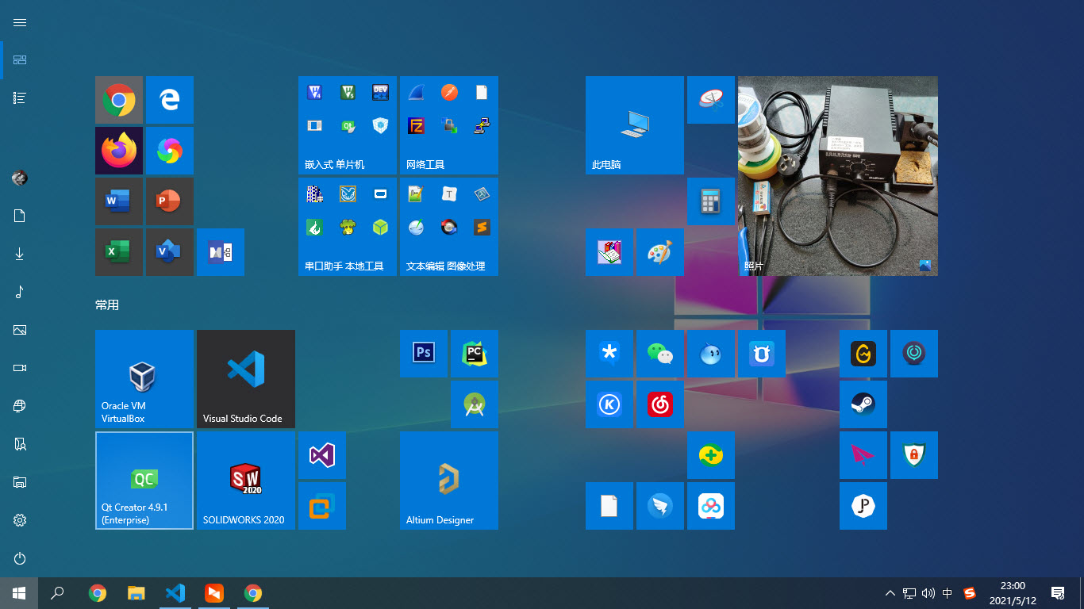1084x609 pixels.
Task: Expand the 串口助手 本地工具 tile folder
Action: tap(348, 227)
